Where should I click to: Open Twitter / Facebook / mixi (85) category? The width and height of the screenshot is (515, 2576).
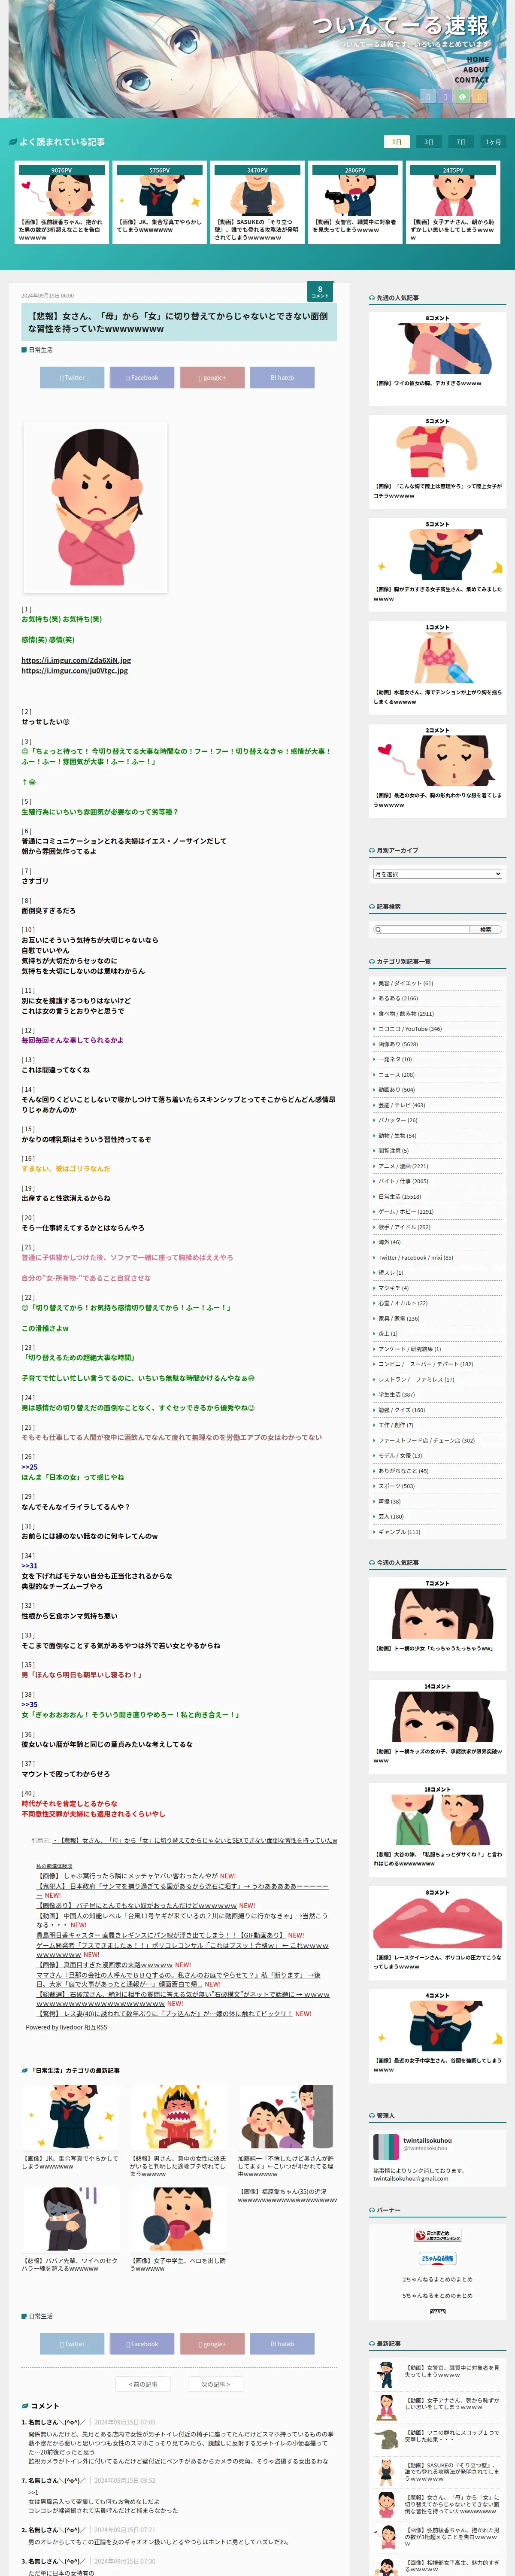415,1257
